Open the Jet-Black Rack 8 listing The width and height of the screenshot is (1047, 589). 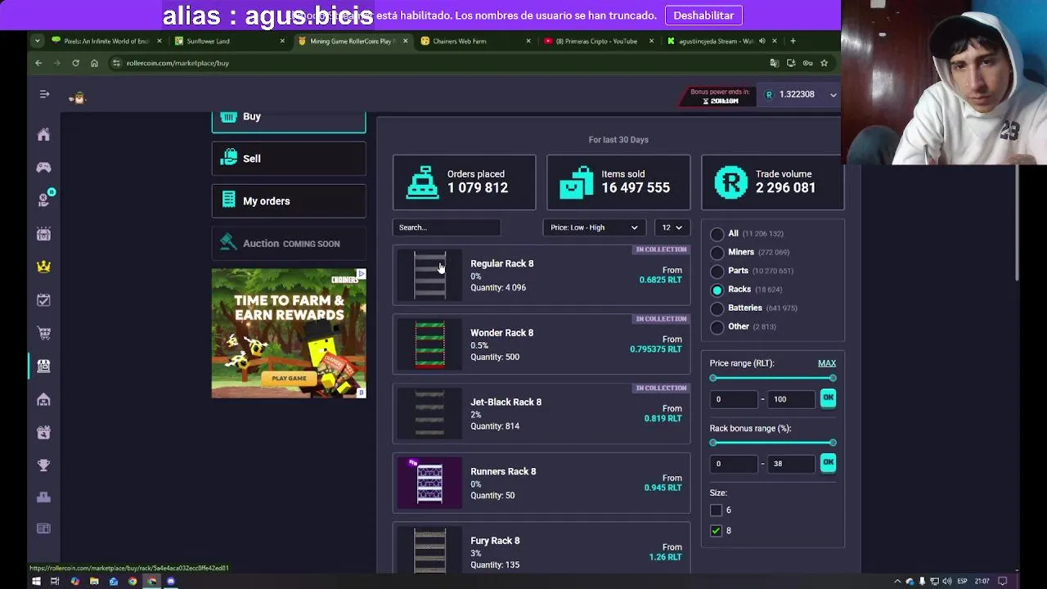click(541, 414)
